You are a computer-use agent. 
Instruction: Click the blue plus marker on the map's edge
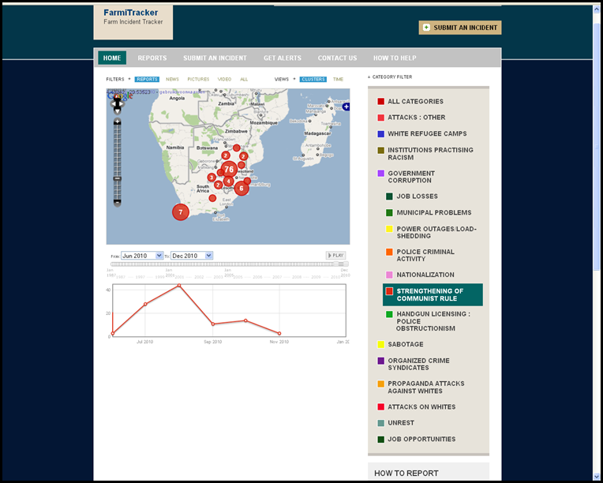pyautogui.click(x=346, y=107)
